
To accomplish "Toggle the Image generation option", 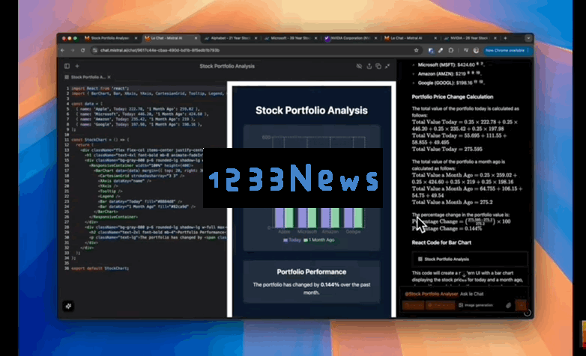I will 476,305.
